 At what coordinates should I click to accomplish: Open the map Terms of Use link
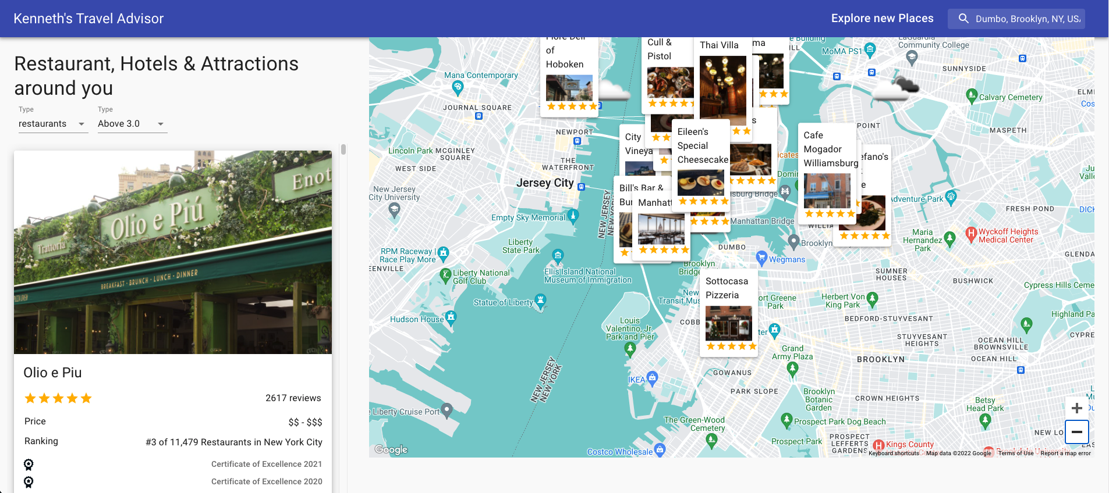pyautogui.click(x=1016, y=453)
